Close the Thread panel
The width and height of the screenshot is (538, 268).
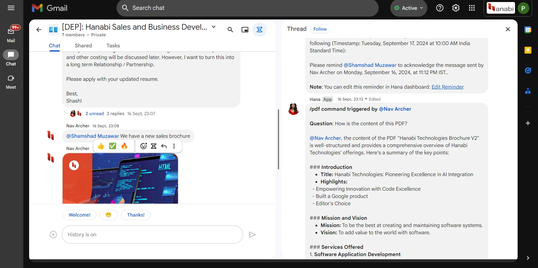tap(508, 29)
